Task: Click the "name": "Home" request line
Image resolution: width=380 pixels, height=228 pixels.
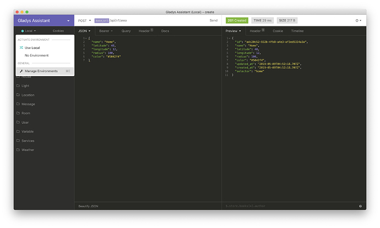Action: click(104, 42)
